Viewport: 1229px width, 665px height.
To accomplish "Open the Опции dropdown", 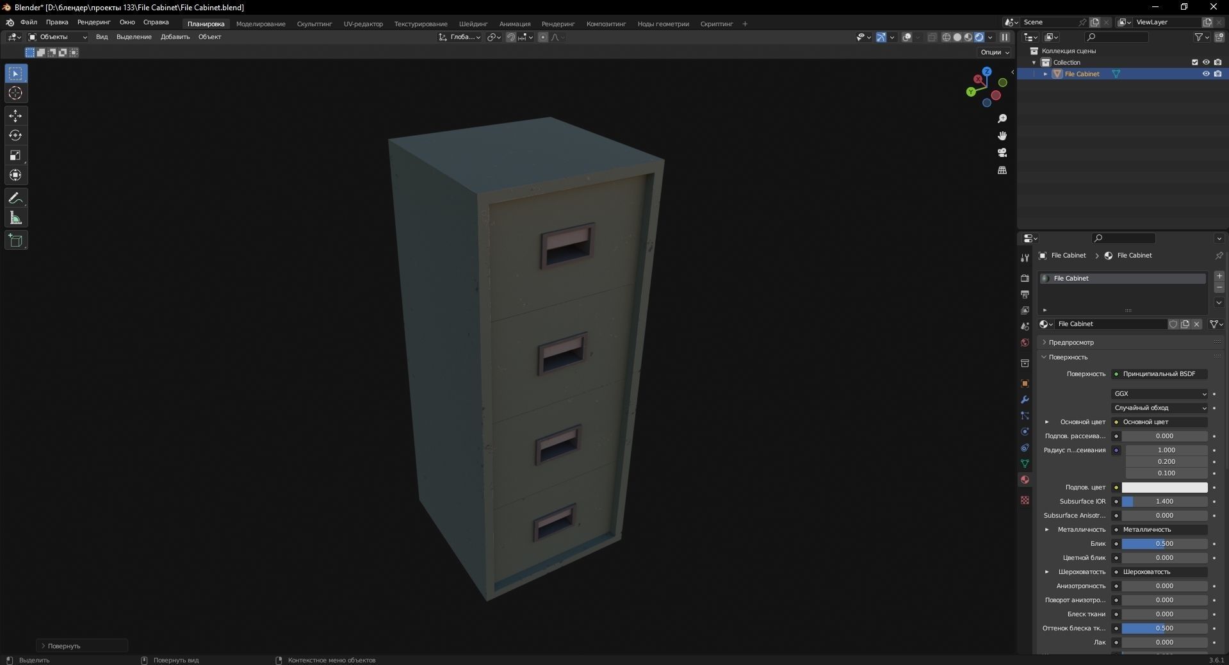I will (x=995, y=52).
